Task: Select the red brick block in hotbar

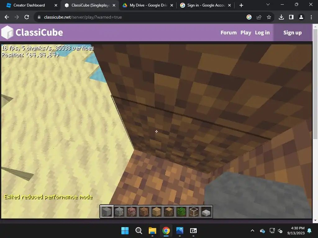Action: pyautogui.click(x=132, y=212)
